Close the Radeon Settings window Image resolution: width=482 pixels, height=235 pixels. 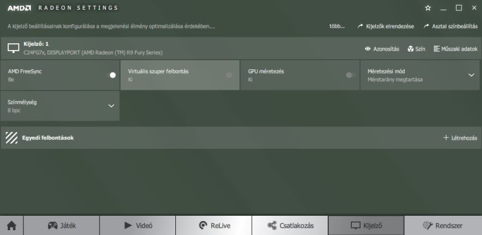click(x=474, y=8)
